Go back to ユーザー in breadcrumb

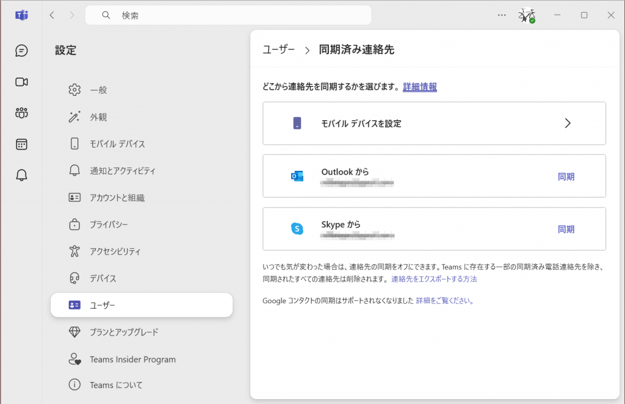pyautogui.click(x=279, y=49)
